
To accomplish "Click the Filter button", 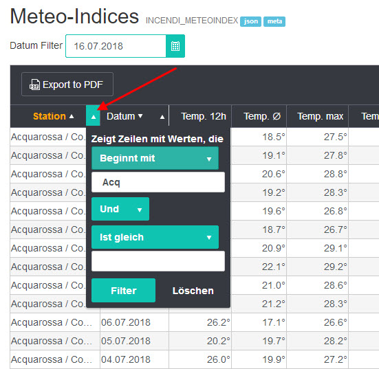I will point(124,291).
